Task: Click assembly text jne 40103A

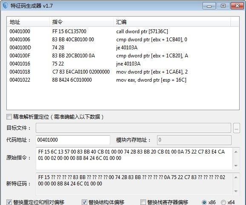Action: click(129, 64)
